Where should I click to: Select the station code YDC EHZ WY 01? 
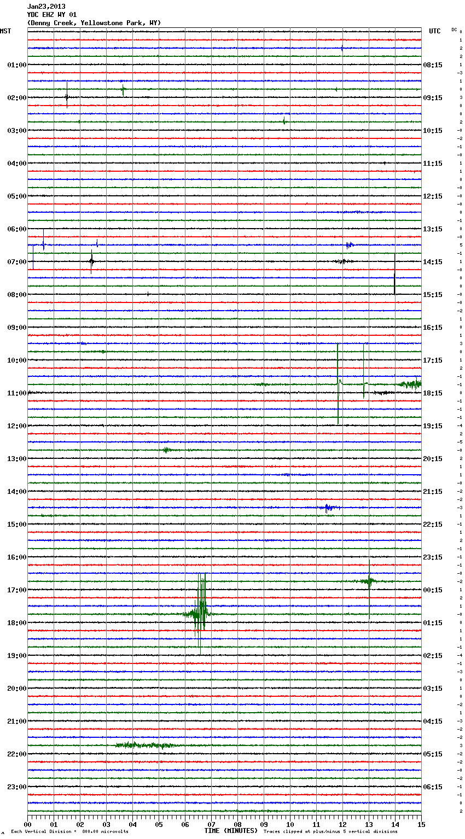pyautogui.click(x=52, y=15)
